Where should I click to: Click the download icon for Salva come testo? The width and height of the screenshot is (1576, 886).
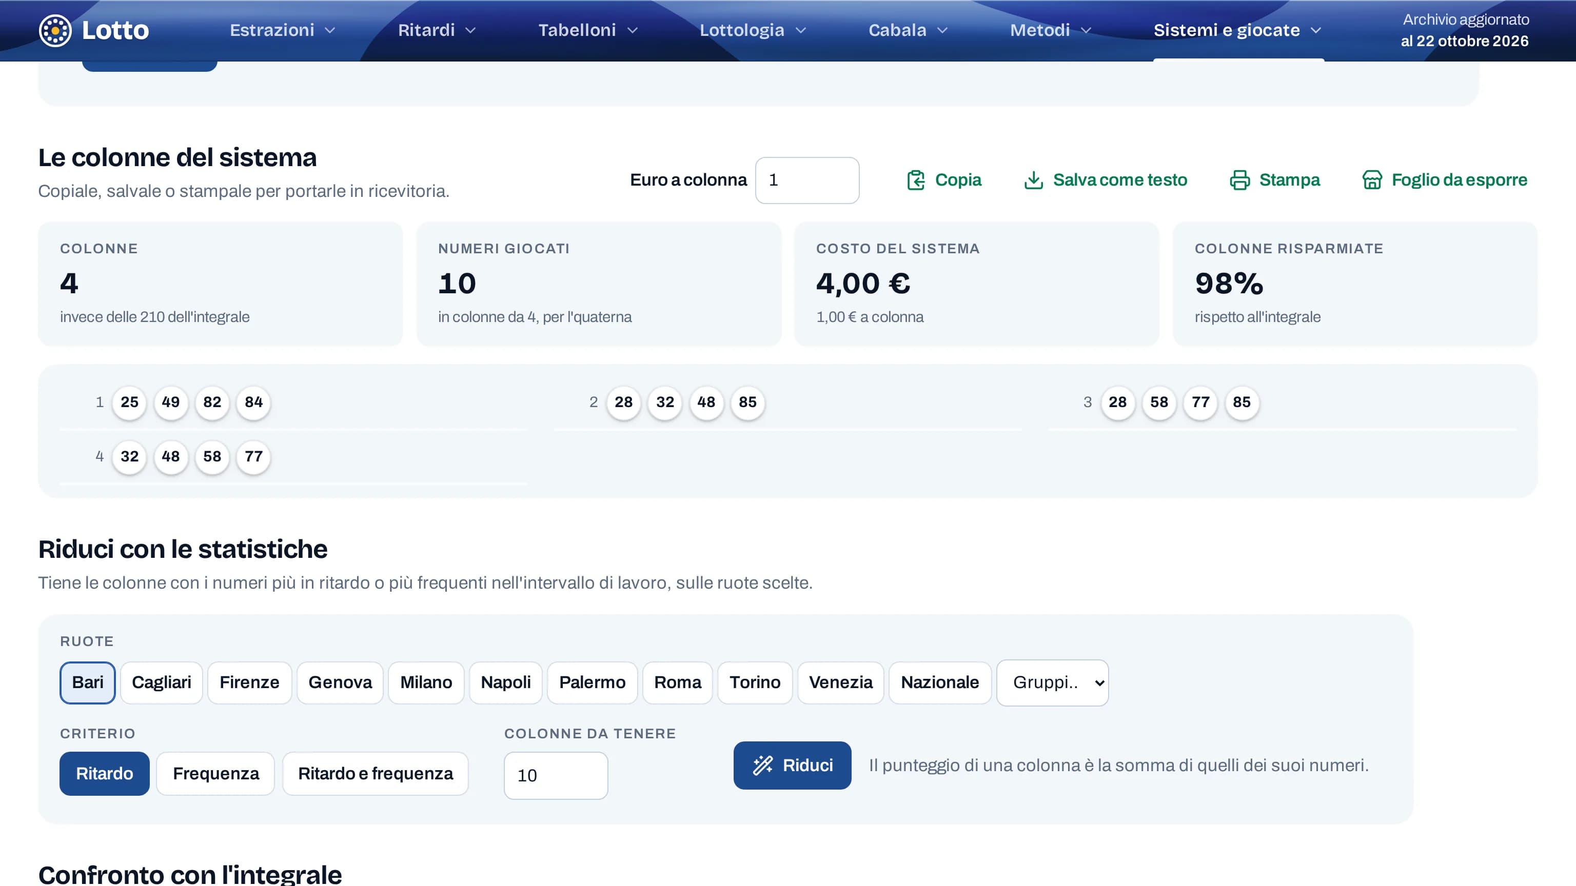(x=1033, y=180)
